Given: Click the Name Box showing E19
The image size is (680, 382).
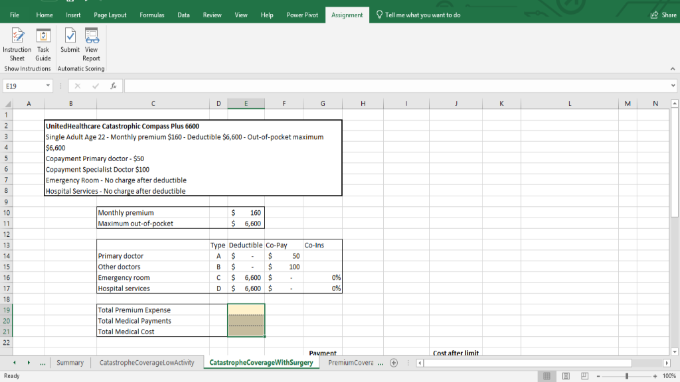Looking at the screenshot, I should pyautogui.click(x=24, y=86).
